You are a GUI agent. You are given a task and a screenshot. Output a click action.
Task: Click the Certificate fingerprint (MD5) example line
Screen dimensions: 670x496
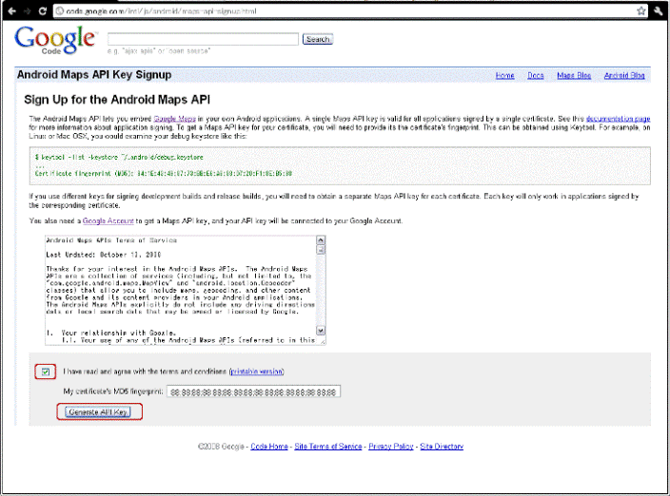tap(164, 174)
